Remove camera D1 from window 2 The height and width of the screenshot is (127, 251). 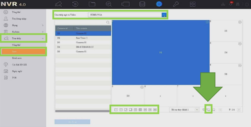click(240, 22)
